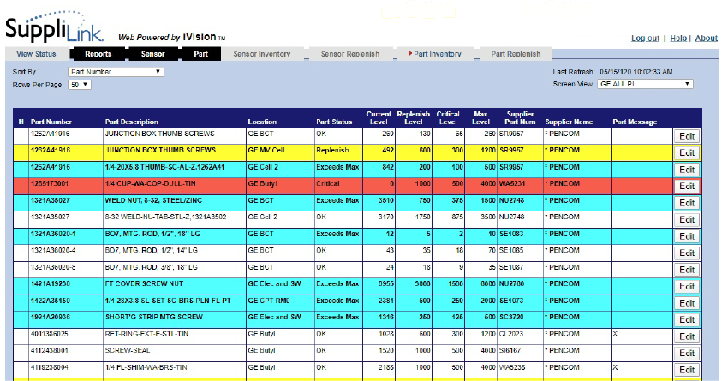Viewport: 722px width, 381px height.
Task: Expand the Rows Per Page dropdown
Action: 80,85
